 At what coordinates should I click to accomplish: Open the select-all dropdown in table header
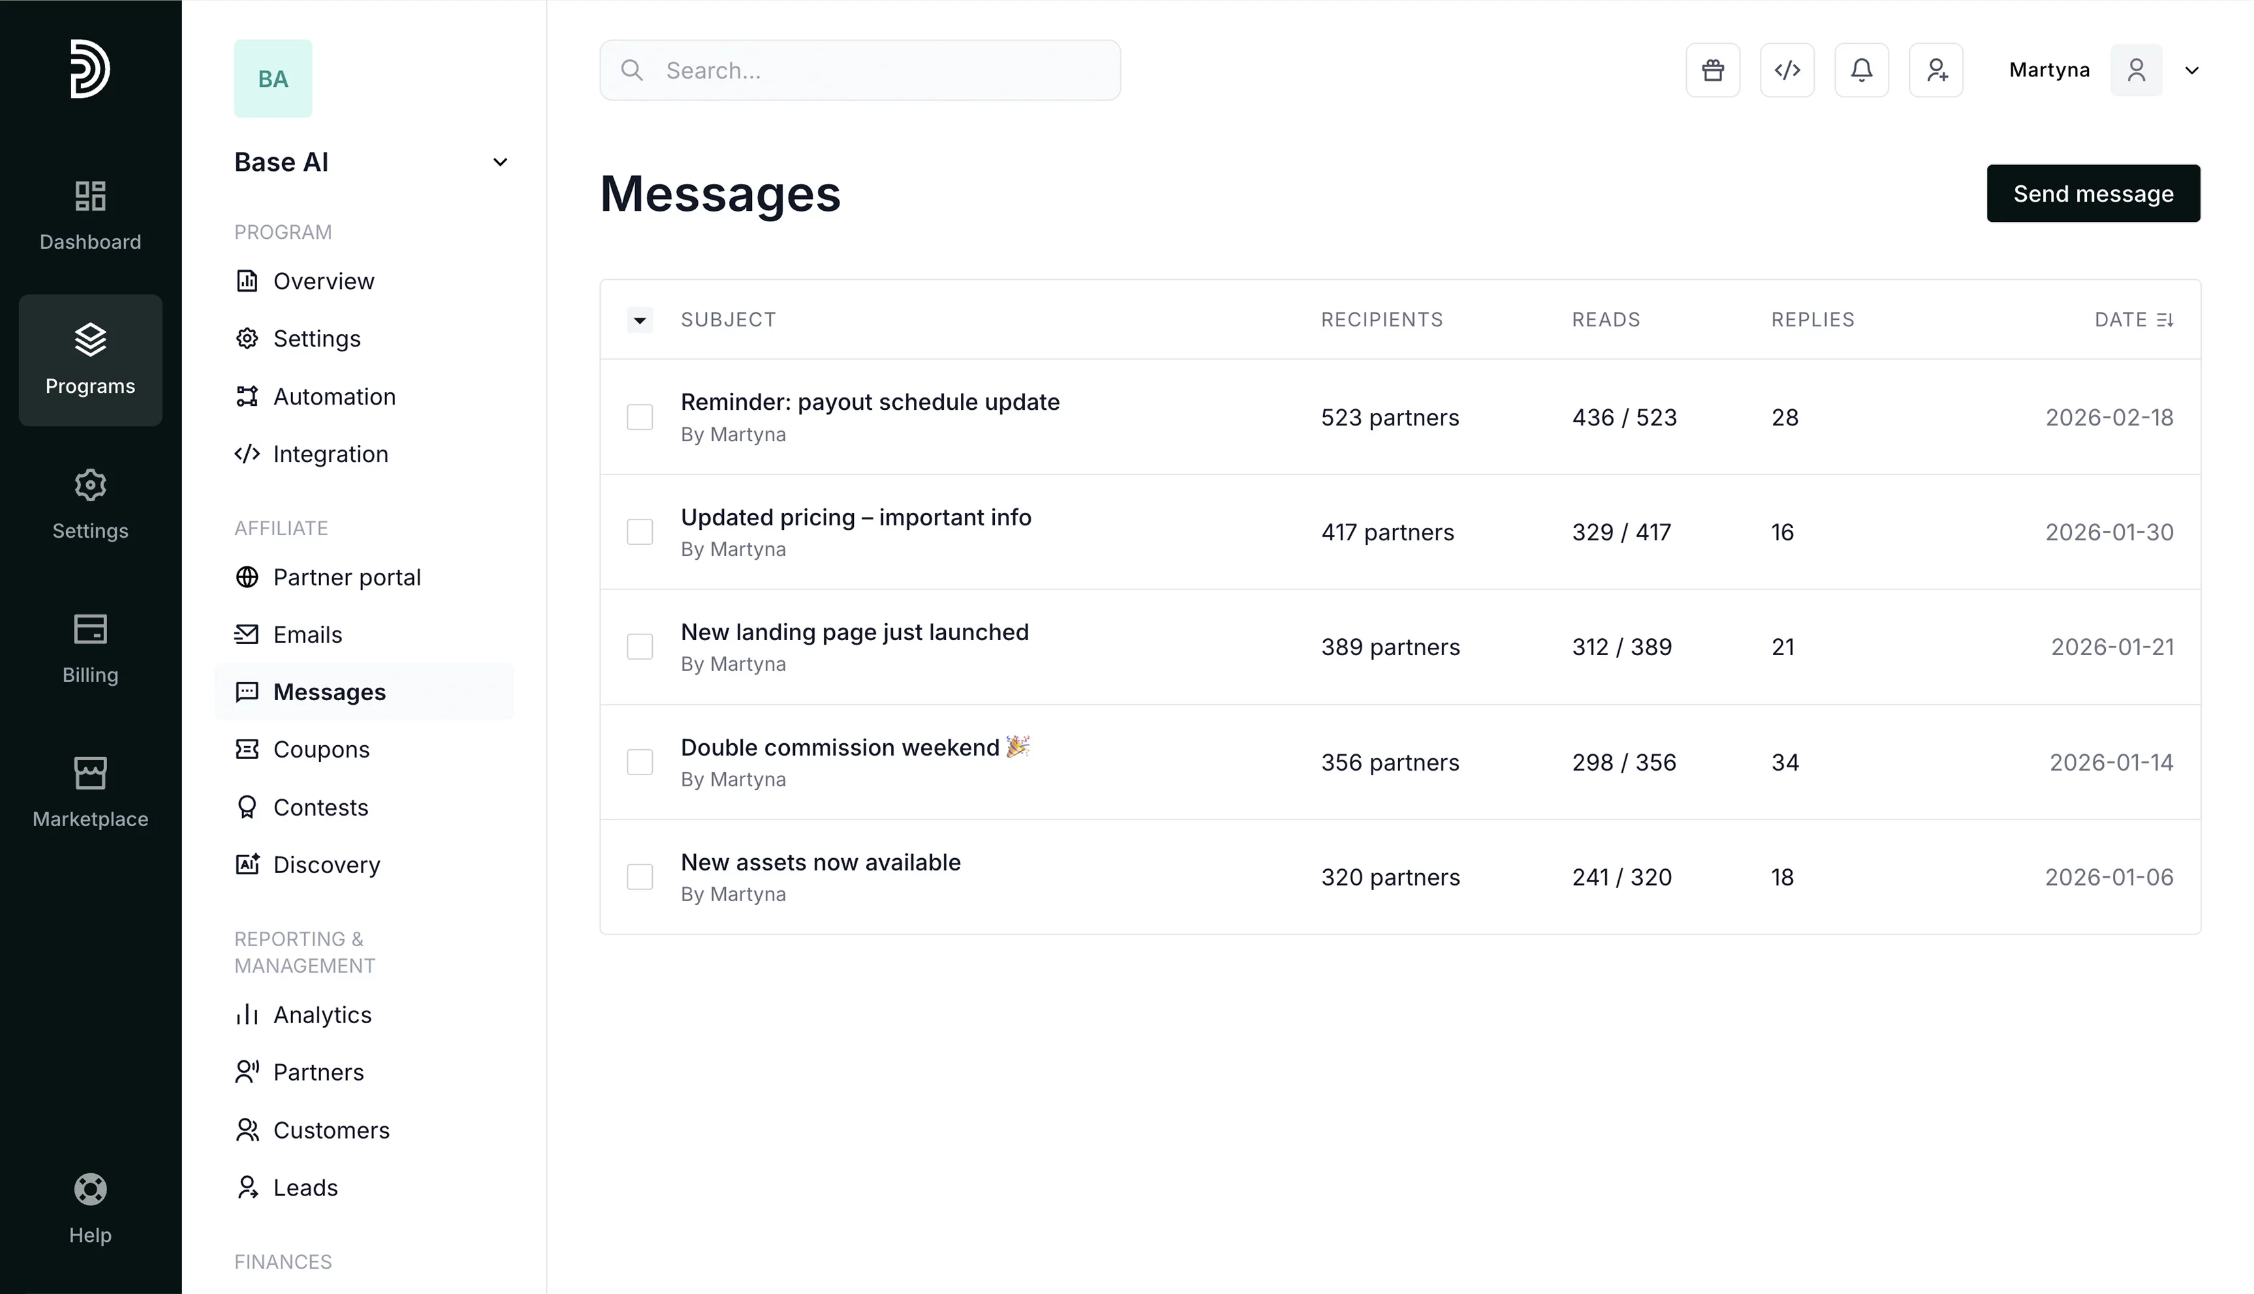click(x=639, y=320)
